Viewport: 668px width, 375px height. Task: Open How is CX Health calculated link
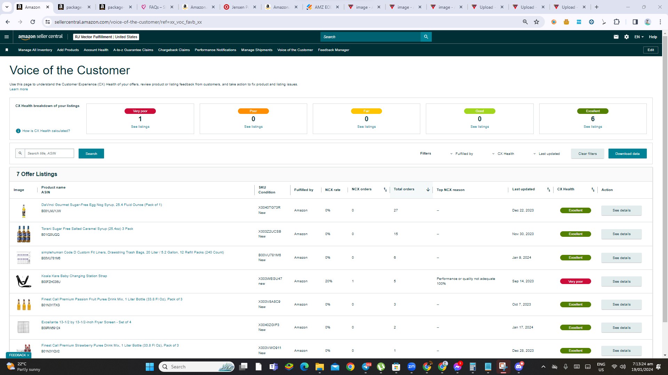coord(46,131)
